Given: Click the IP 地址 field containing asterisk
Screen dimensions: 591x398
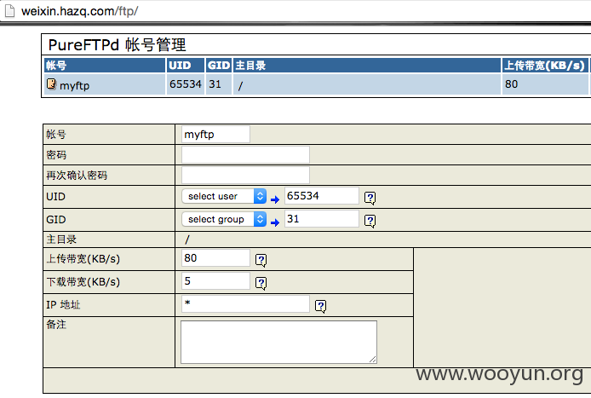Looking at the screenshot, I should click(245, 304).
